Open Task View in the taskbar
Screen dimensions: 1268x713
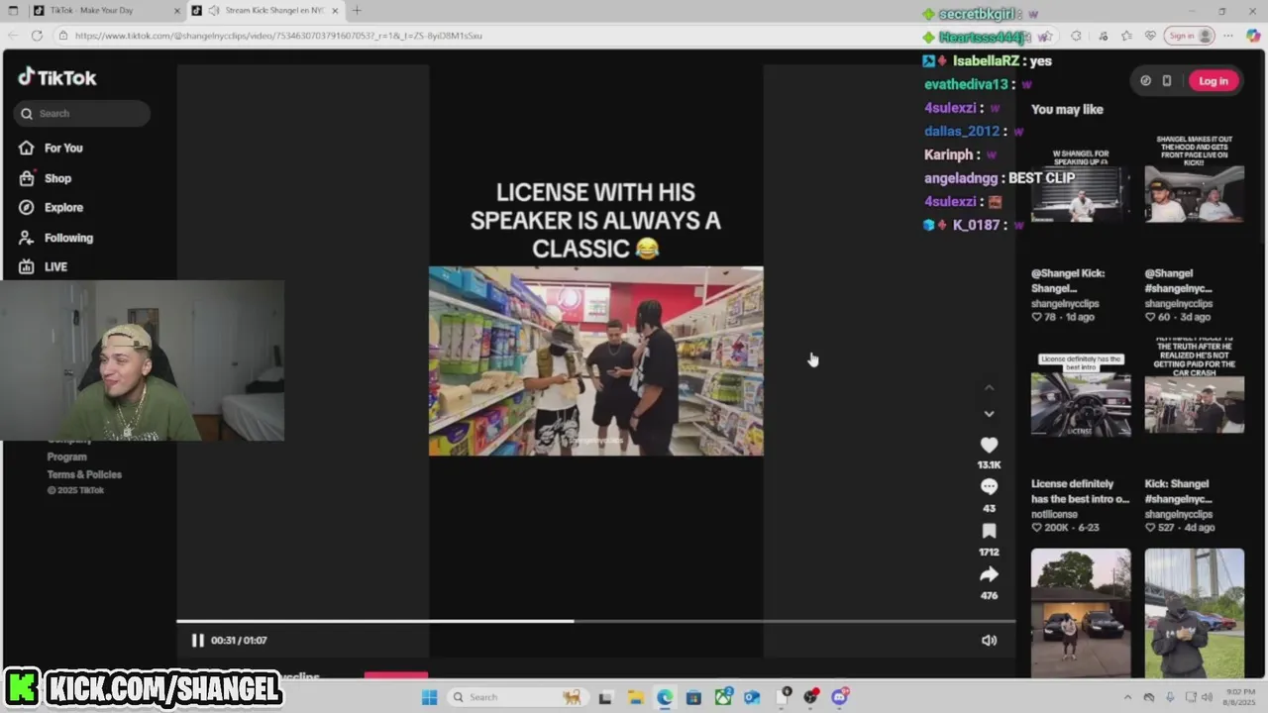pyautogui.click(x=605, y=697)
